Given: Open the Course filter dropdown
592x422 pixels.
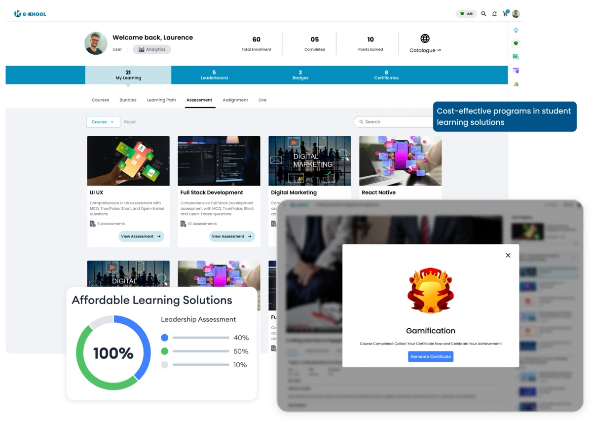Looking at the screenshot, I should pos(103,122).
